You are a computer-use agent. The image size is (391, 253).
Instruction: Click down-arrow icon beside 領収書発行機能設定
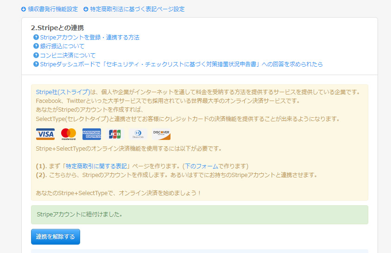point(24,9)
